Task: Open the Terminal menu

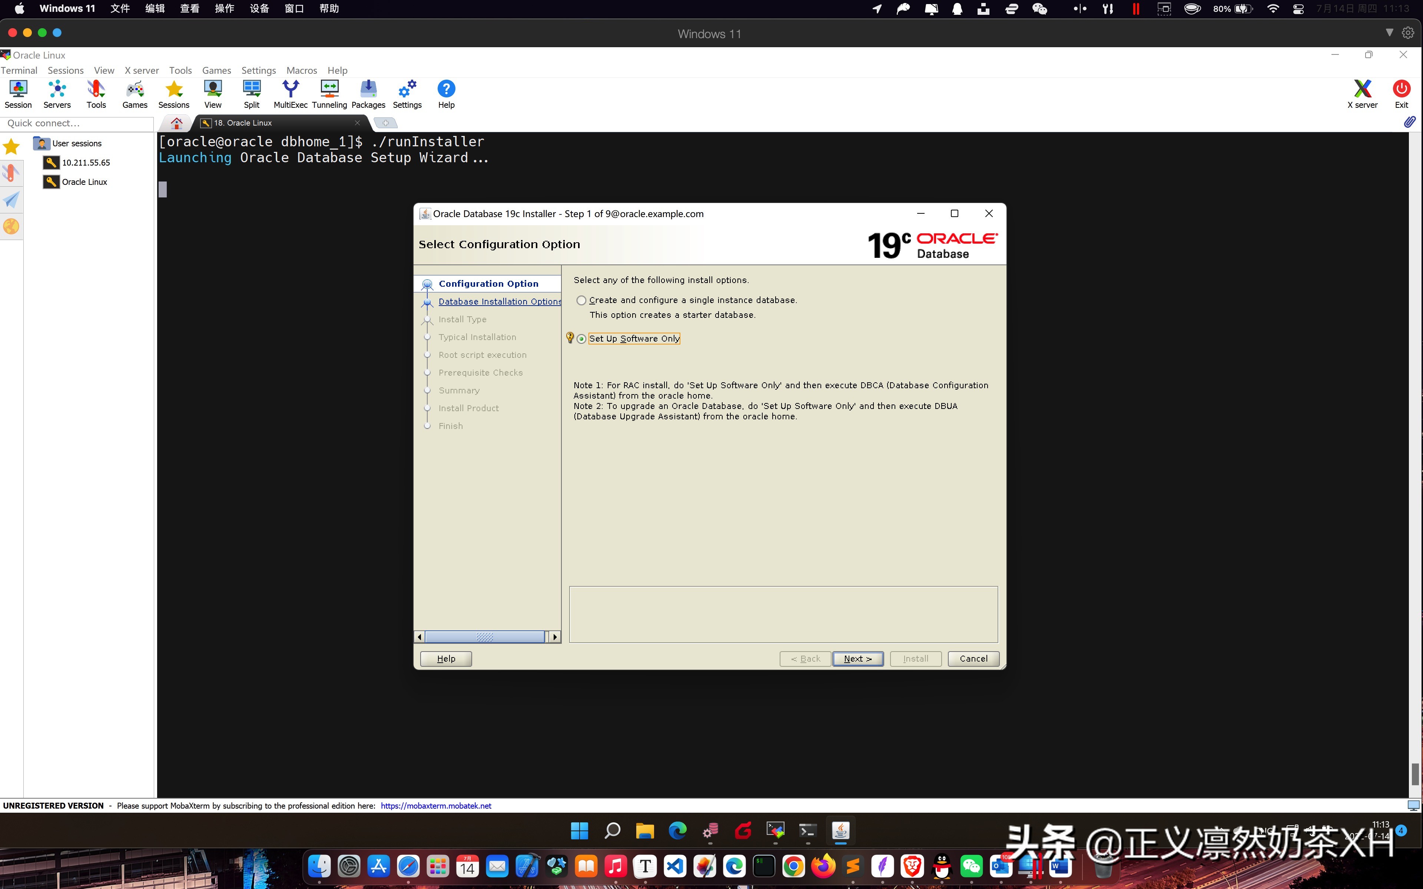Action: tap(19, 70)
